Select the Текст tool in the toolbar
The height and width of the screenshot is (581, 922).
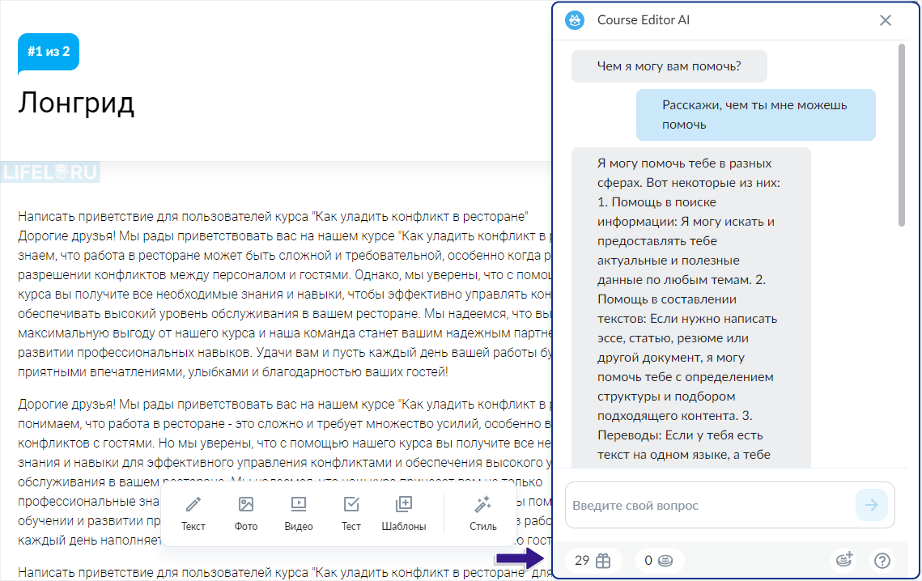pyautogui.click(x=193, y=514)
